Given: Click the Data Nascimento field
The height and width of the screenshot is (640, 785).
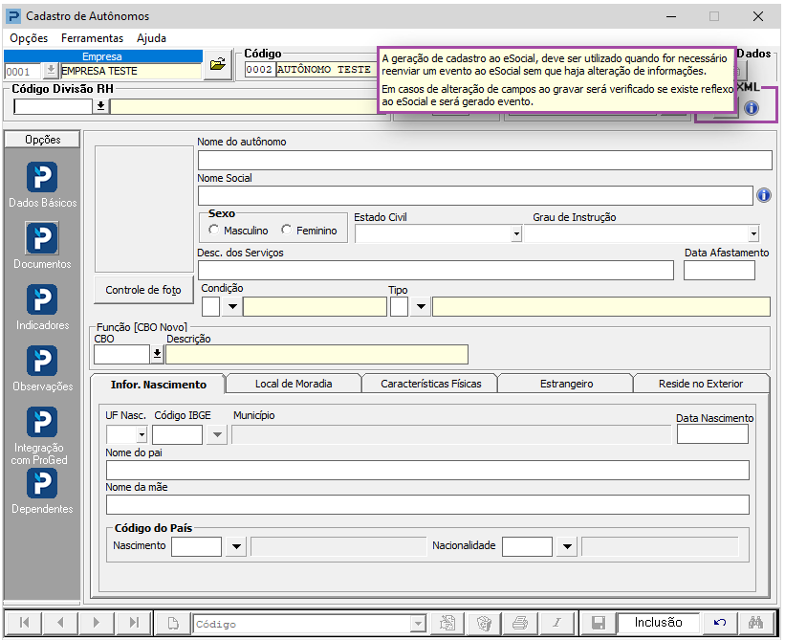Looking at the screenshot, I should click(712, 434).
